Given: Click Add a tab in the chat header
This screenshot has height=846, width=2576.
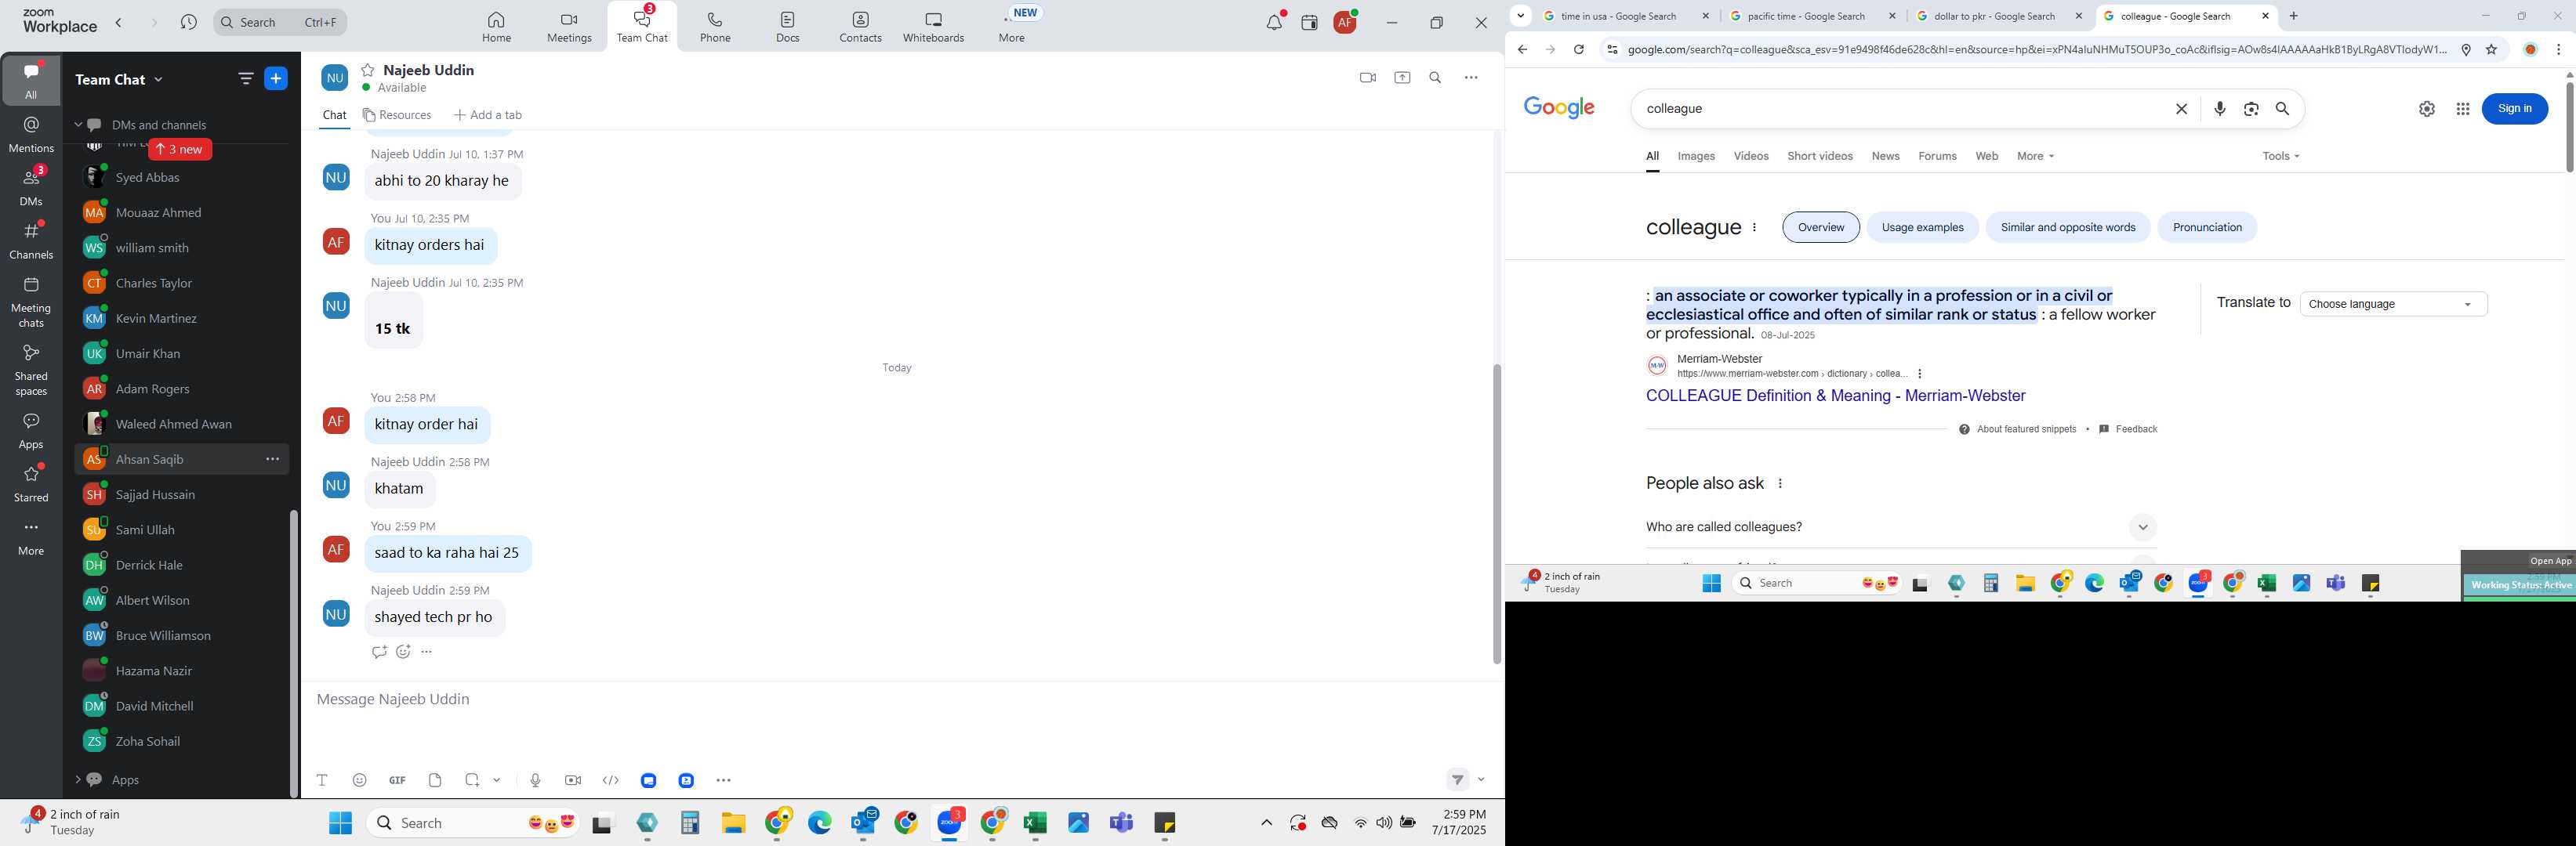Looking at the screenshot, I should pos(488,115).
